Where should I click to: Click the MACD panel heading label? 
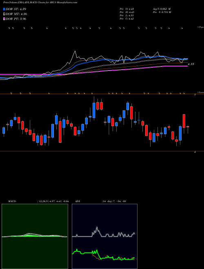coord(12,201)
